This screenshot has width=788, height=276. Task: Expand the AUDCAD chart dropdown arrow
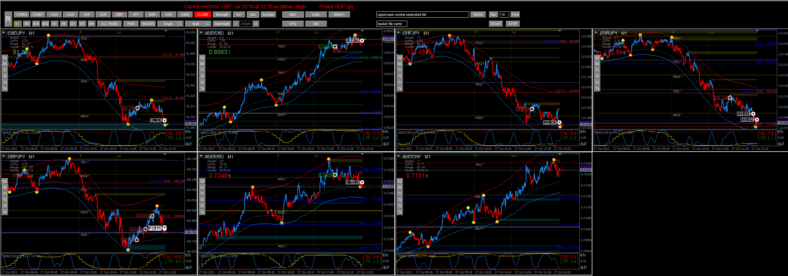201,32
